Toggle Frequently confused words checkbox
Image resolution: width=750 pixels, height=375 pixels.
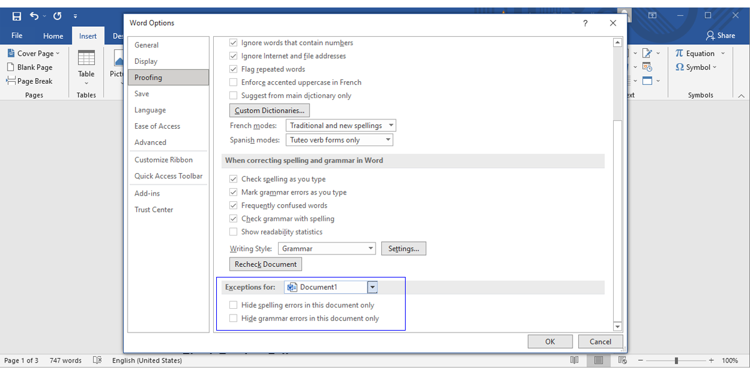pos(234,206)
